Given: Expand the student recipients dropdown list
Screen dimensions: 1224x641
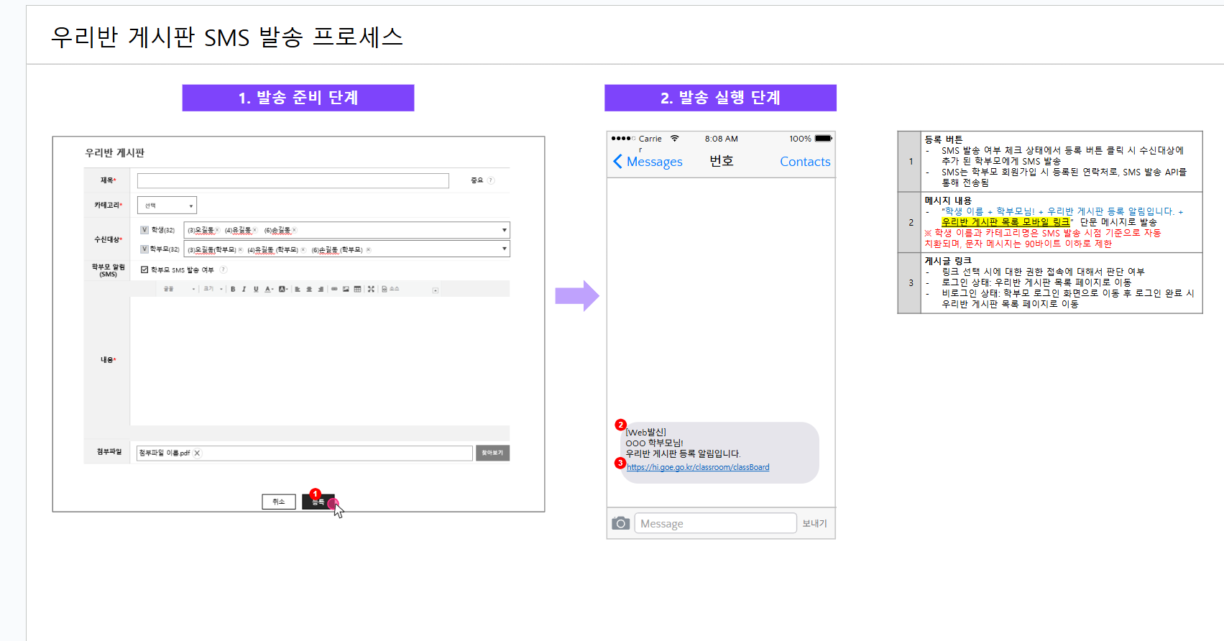Looking at the screenshot, I should [x=504, y=230].
